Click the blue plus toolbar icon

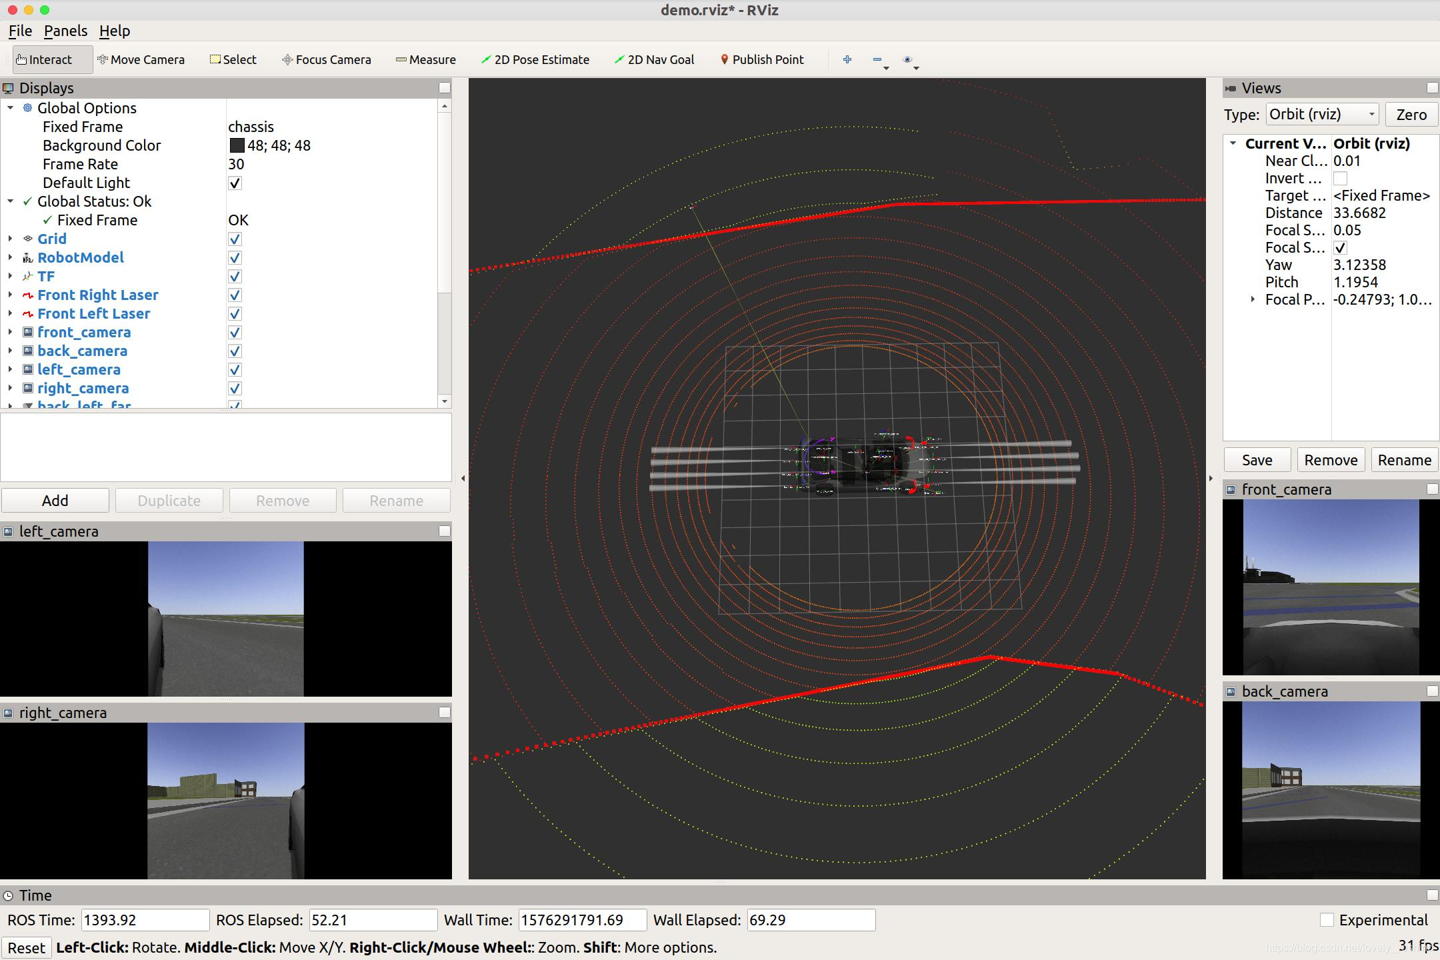click(847, 59)
